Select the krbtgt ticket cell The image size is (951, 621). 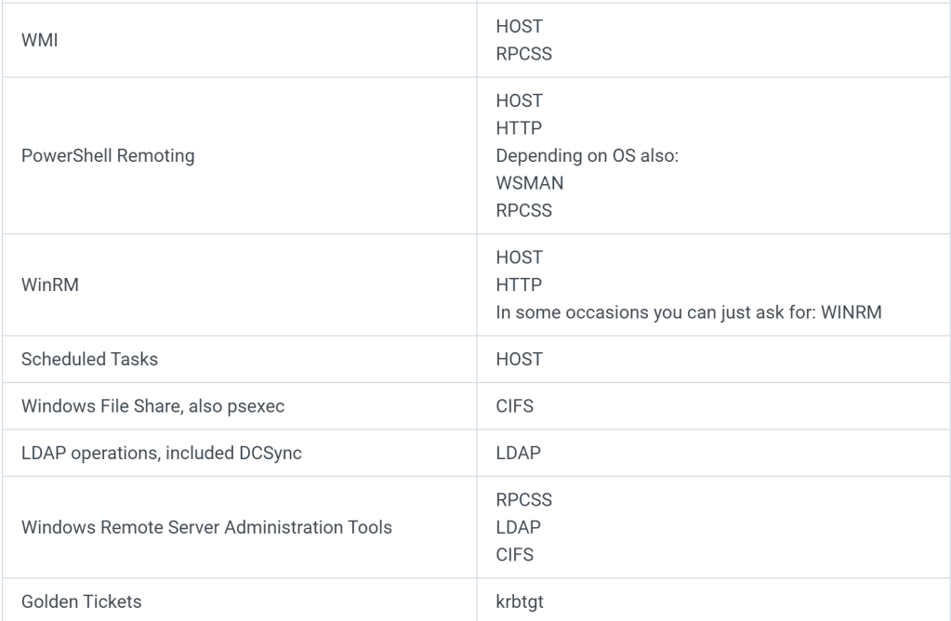[x=520, y=601]
